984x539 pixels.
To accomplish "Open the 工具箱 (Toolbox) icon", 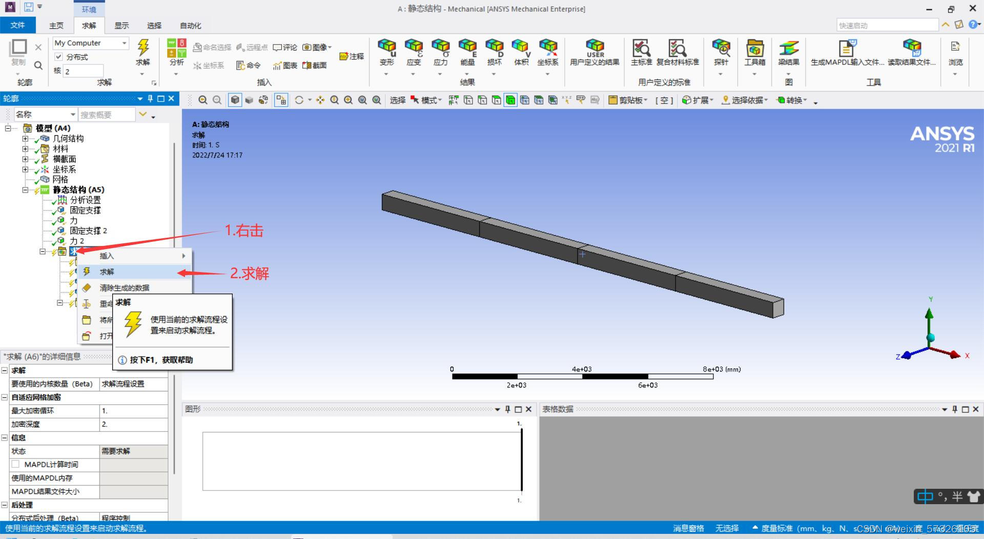I will [754, 52].
